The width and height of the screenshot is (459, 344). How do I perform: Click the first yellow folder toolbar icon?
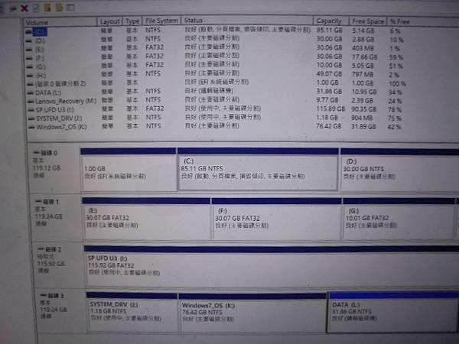pos(47,8)
